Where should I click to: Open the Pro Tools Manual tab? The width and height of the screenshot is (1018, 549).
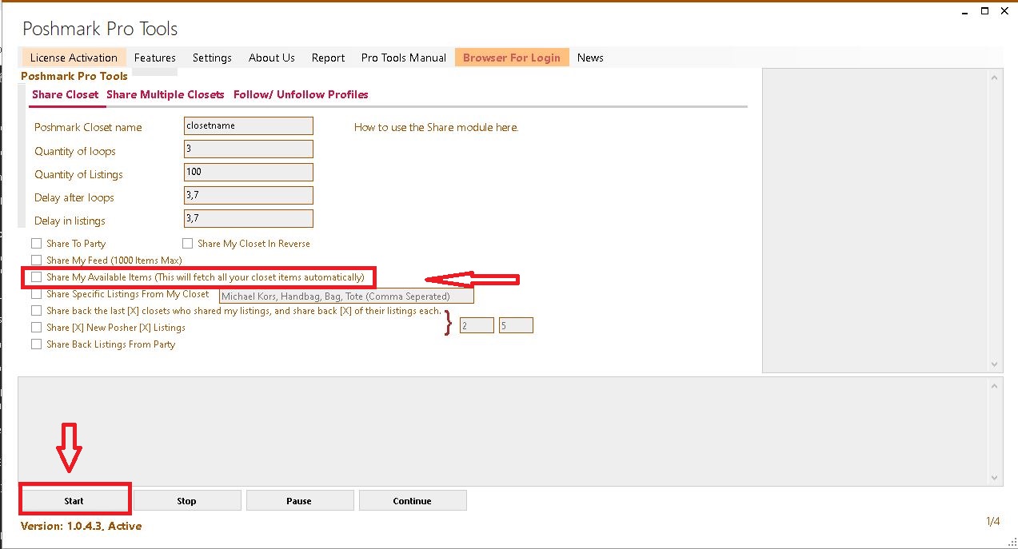(x=404, y=58)
